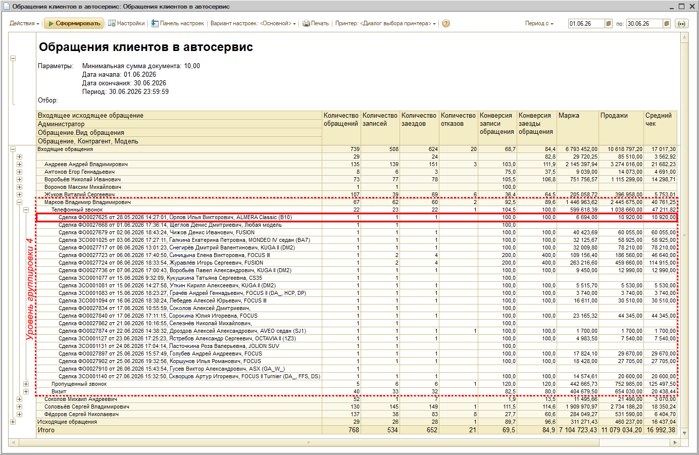Click the Итого average check value 16 992,38
699x455 pixels.
[x=661, y=430]
